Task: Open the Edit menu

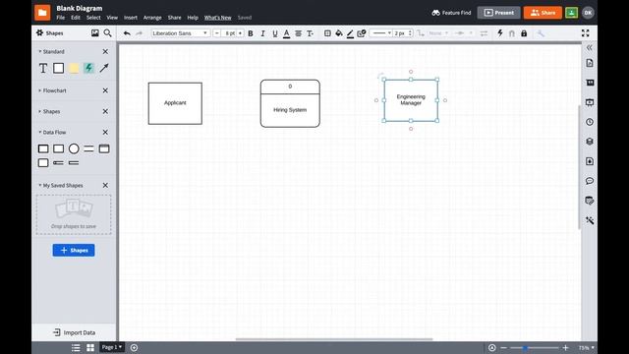Action: 76,18
